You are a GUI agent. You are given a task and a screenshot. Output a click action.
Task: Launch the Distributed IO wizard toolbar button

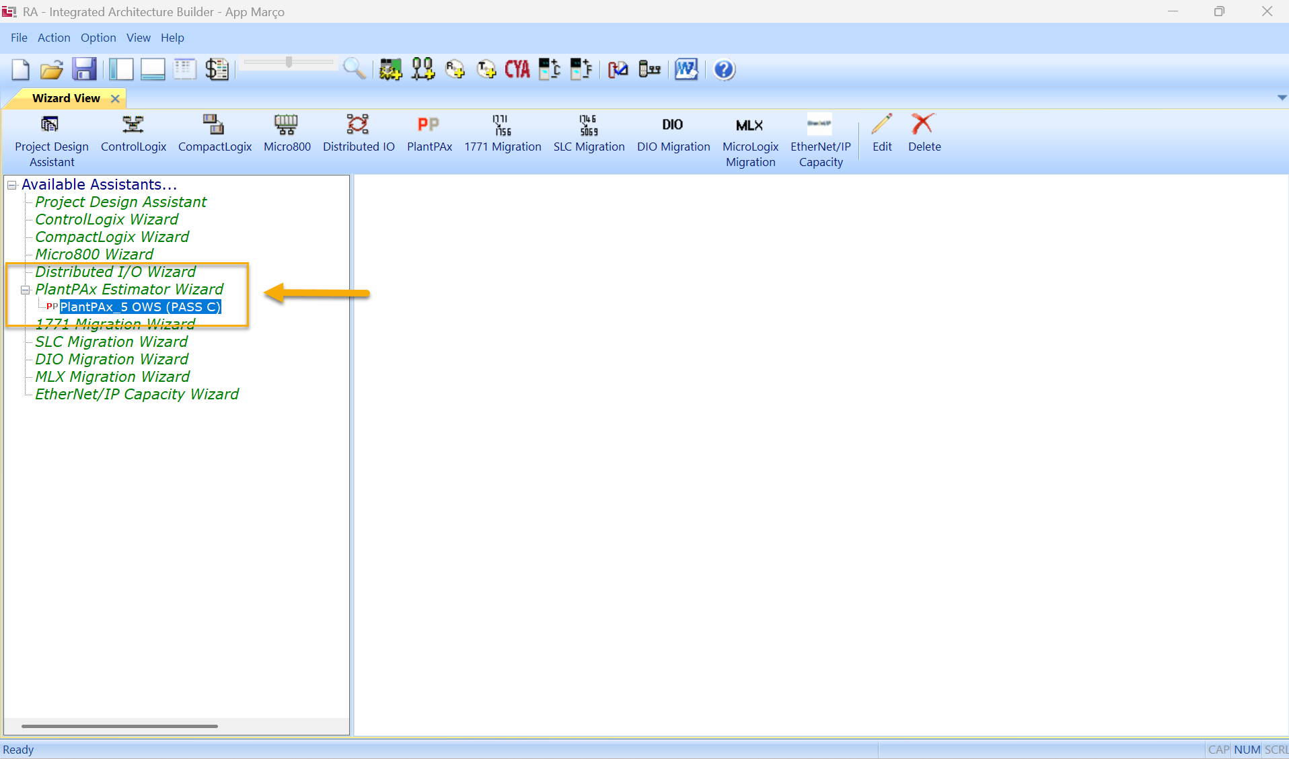click(359, 134)
